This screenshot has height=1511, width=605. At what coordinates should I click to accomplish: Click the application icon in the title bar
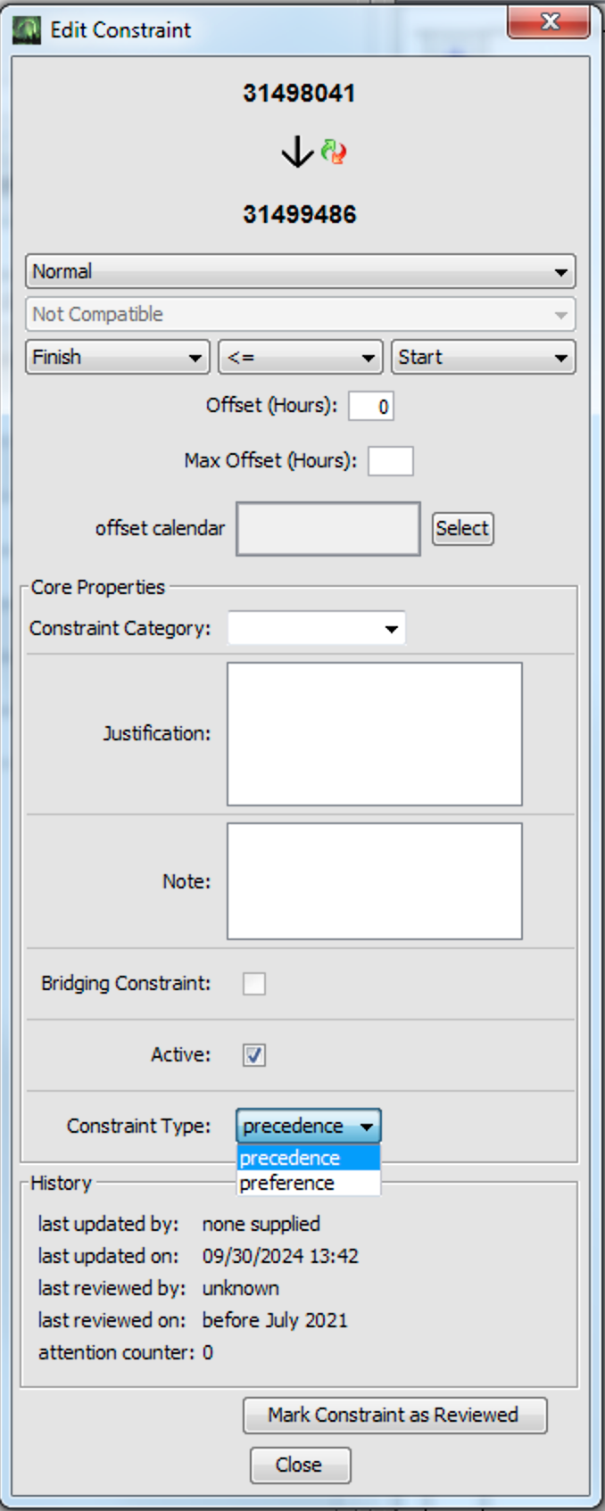coord(27,29)
